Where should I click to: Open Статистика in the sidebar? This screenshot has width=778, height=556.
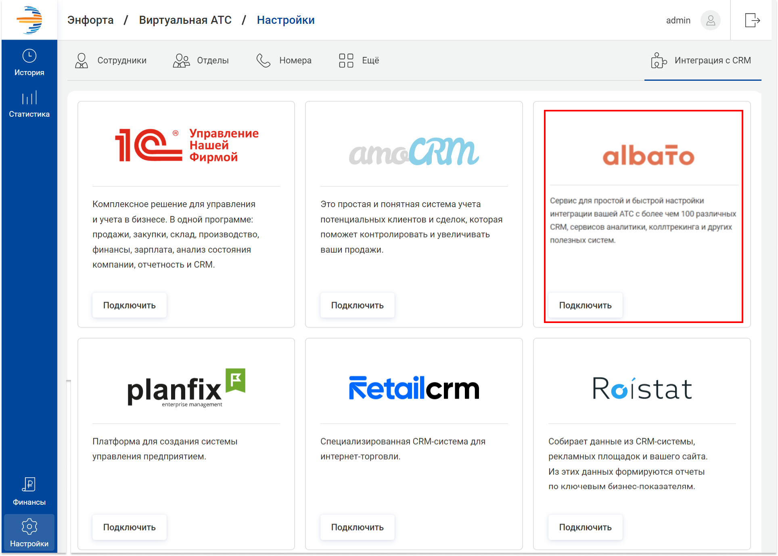(x=29, y=105)
